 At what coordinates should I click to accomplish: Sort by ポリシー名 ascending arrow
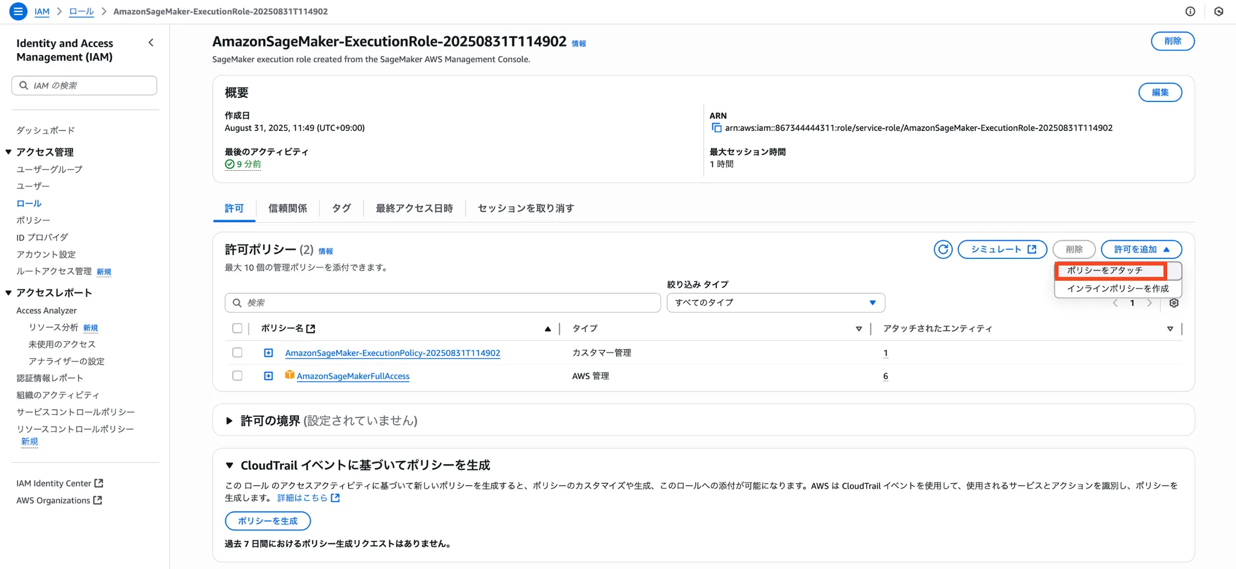pos(547,329)
